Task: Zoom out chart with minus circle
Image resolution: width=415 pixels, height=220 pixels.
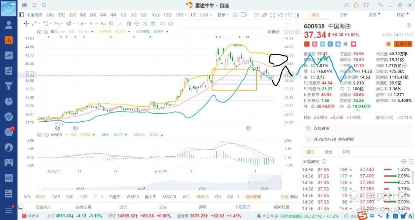Action: coord(291,32)
